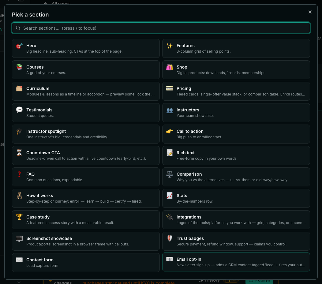The width and height of the screenshot is (322, 284).
Task: Click 'Big push to enroll/contact.' description
Action: [x=199, y=137]
